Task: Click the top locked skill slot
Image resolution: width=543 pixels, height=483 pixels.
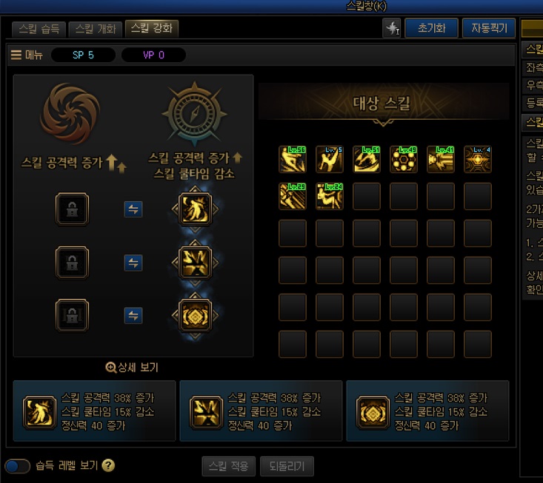Action: 72,209
